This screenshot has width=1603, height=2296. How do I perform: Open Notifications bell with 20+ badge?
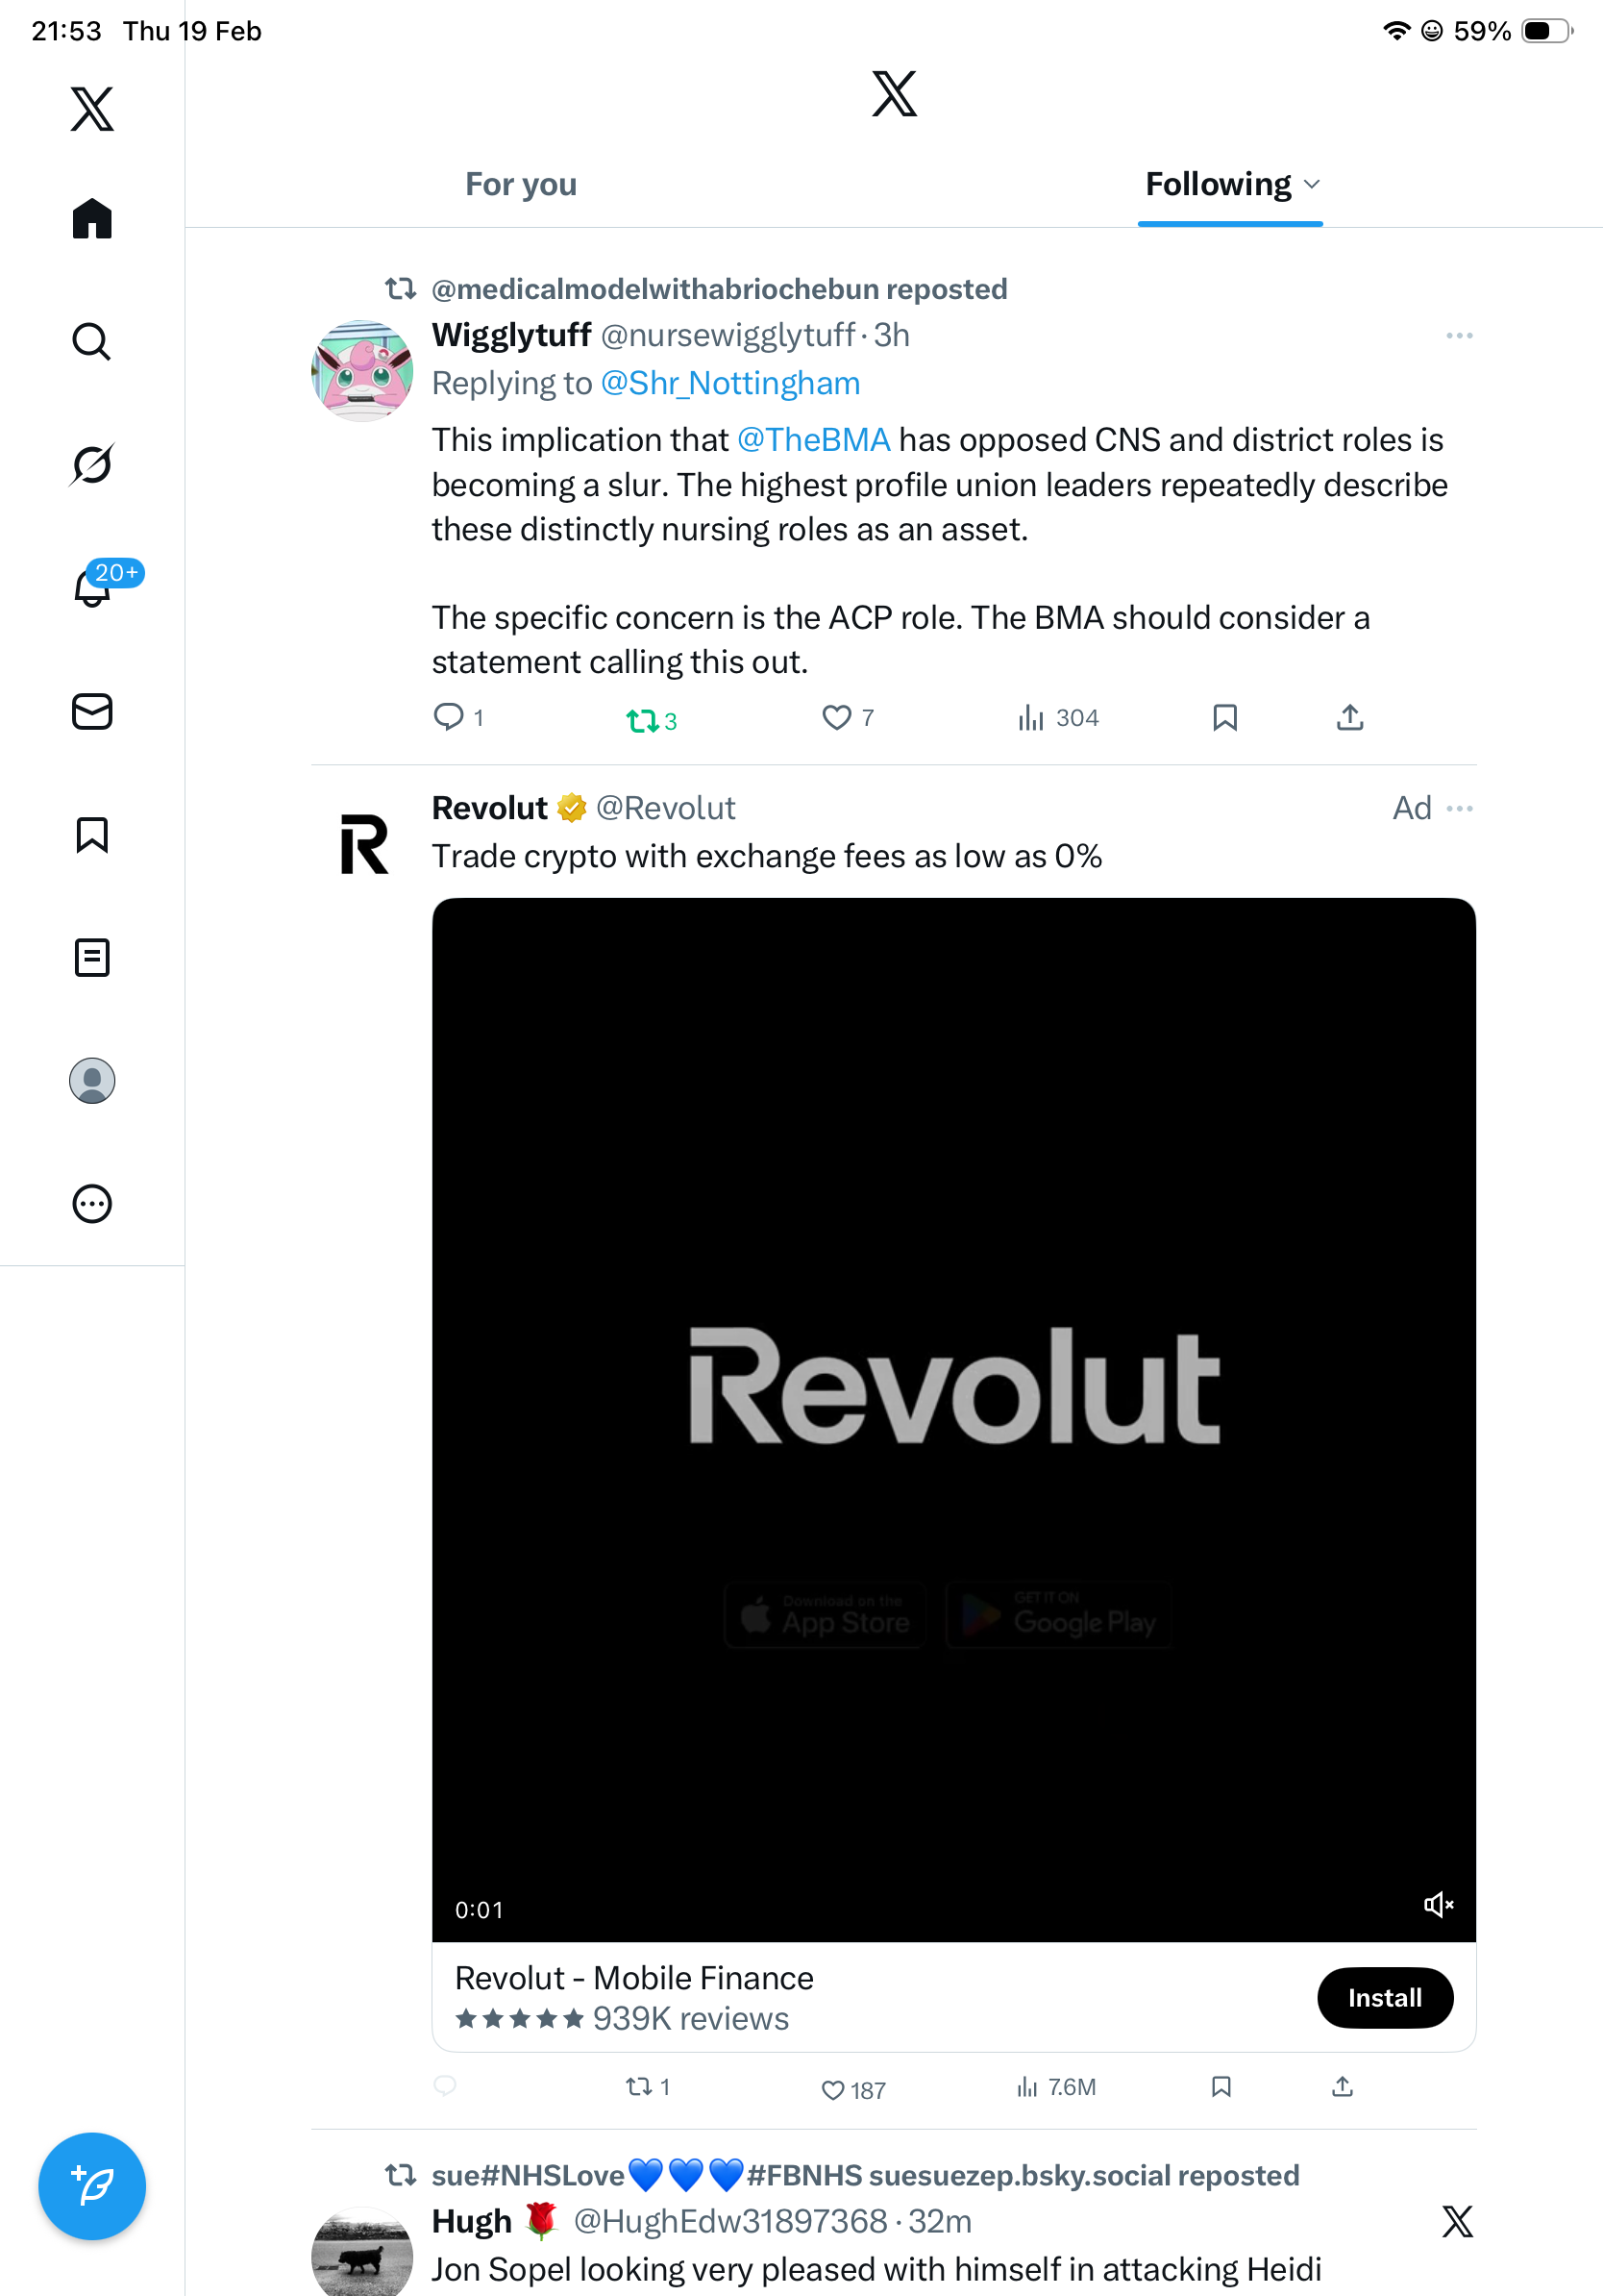pos(93,588)
